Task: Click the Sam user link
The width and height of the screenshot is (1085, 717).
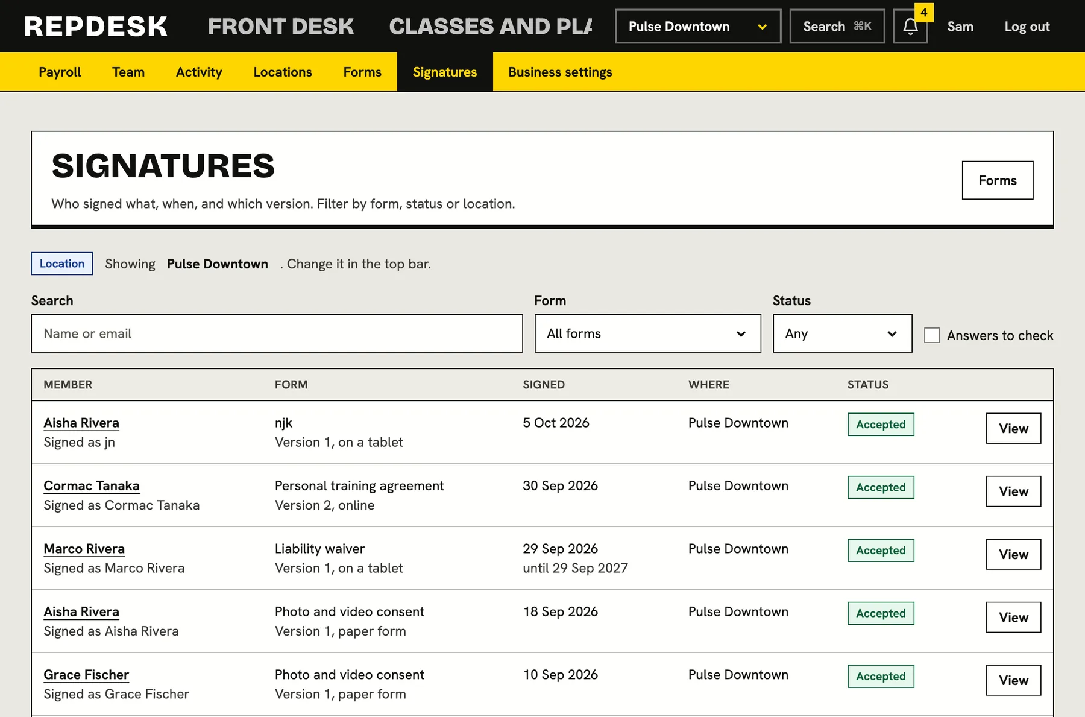Action: (x=960, y=27)
